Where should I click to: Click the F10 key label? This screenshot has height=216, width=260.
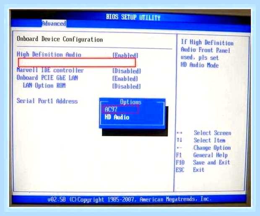180,162
